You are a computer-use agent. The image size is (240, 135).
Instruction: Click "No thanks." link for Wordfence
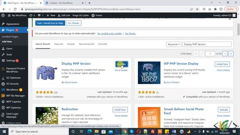click(130, 33)
